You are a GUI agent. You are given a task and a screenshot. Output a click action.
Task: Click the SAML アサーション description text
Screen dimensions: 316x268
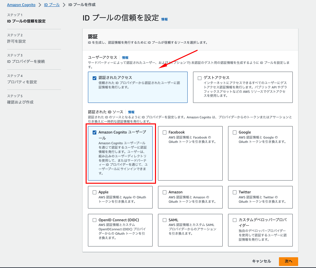[x=192, y=229]
